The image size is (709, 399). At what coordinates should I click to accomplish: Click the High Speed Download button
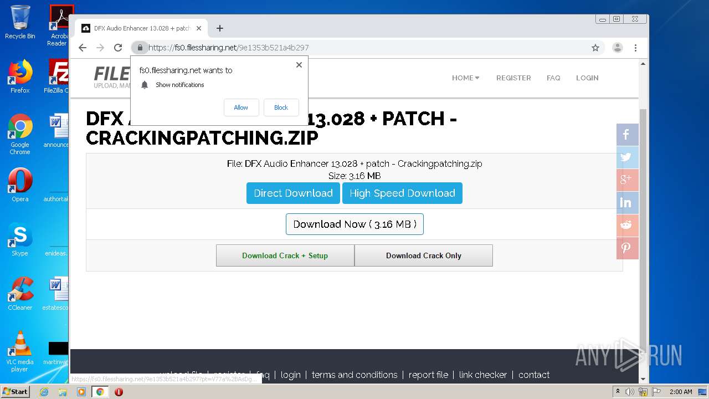point(402,193)
